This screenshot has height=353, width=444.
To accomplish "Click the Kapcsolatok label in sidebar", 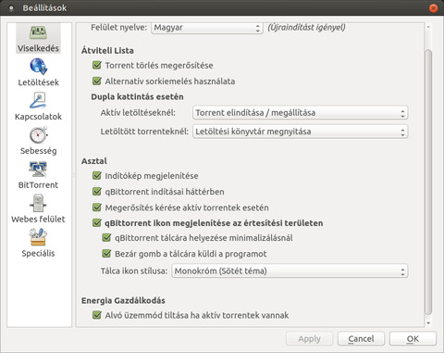I will coord(38,117).
